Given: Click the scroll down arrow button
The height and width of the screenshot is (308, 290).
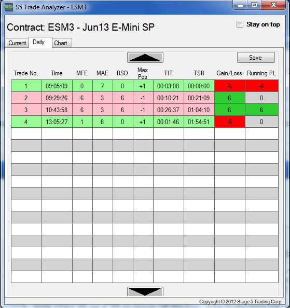Looking at the screenshot, I should (145, 292).
